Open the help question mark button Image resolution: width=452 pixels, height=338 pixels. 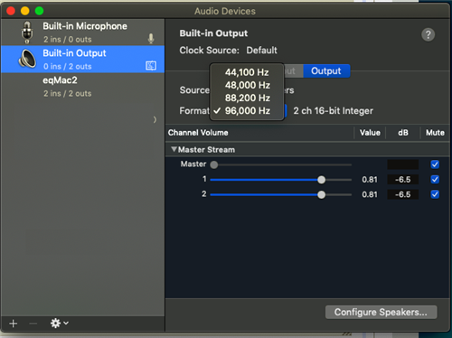point(428,34)
